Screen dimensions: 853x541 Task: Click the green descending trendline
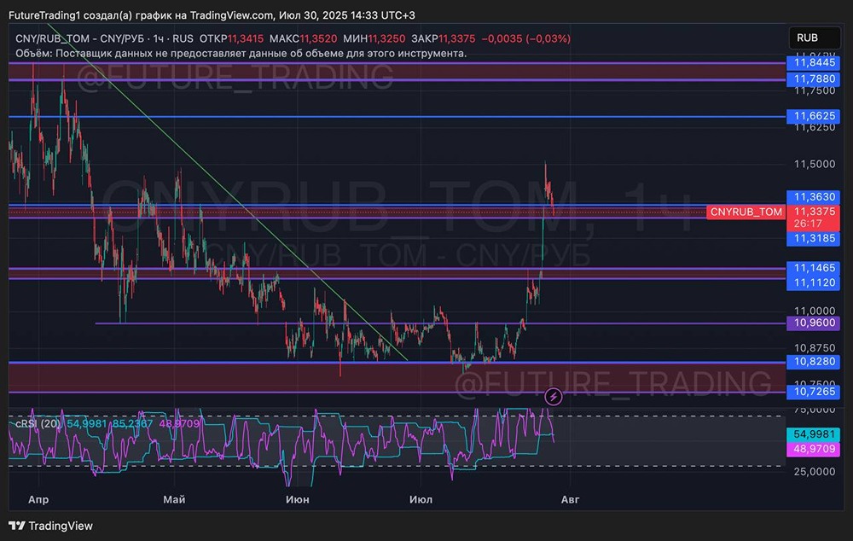click(229, 193)
